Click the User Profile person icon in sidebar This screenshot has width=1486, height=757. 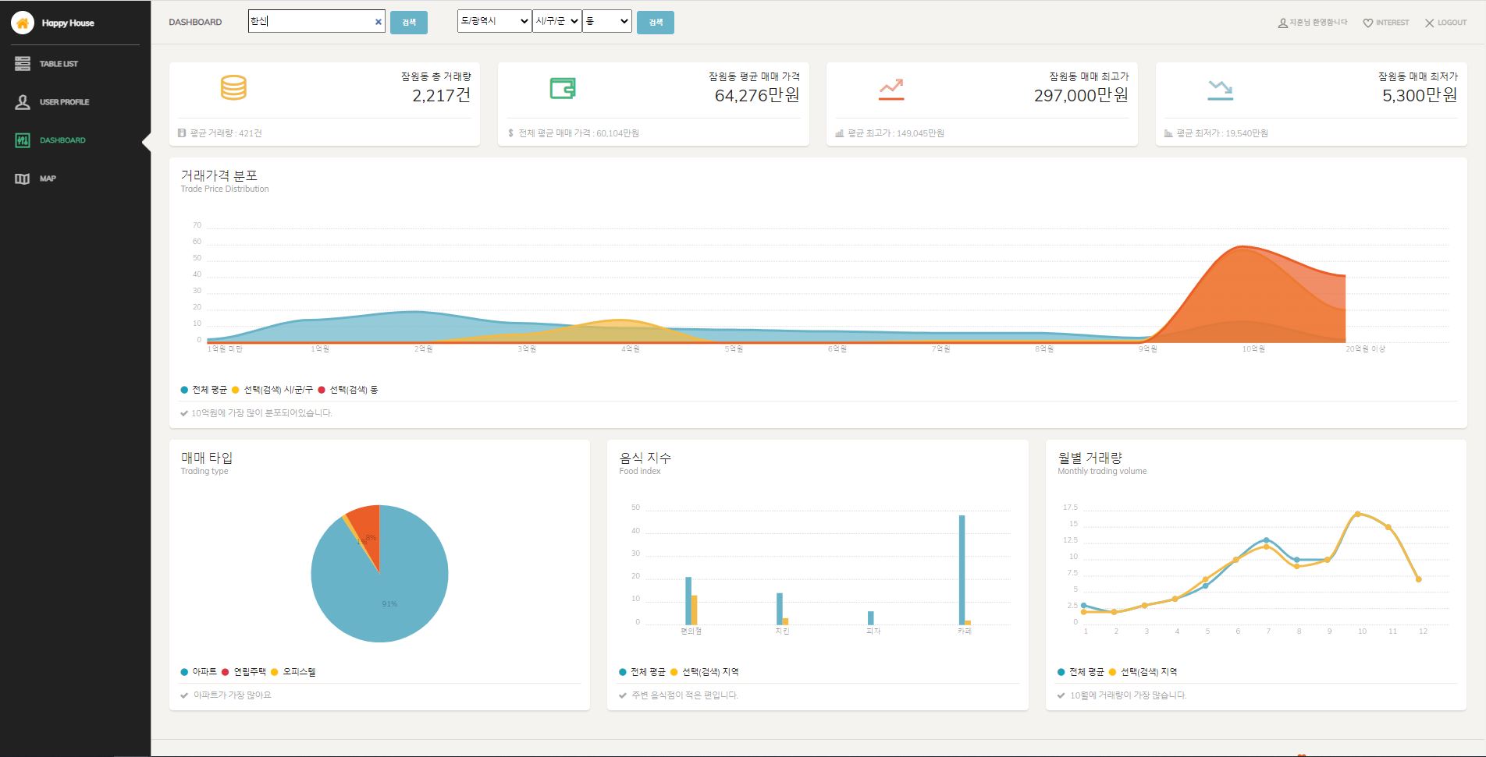pos(21,101)
